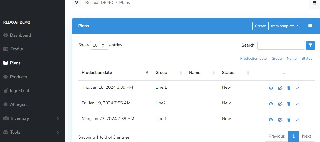Edit the Jan 18 Line 1 plan
Image resolution: width=320 pixels, height=142 pixels.
click(280, 88)
